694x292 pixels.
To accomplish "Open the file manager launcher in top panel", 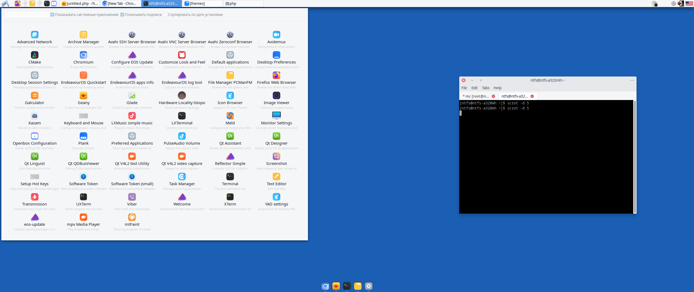I will click(x=32, y=4).
